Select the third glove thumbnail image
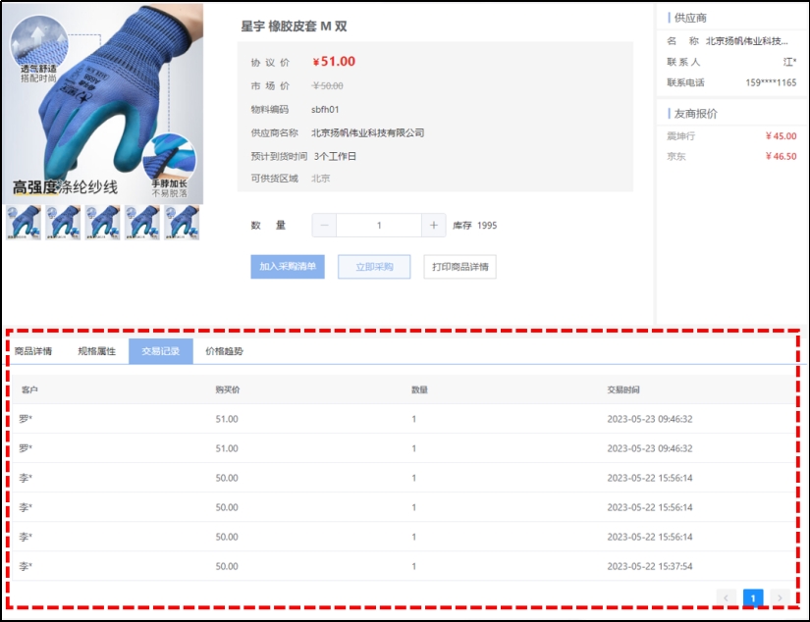 tap(102, 222)
